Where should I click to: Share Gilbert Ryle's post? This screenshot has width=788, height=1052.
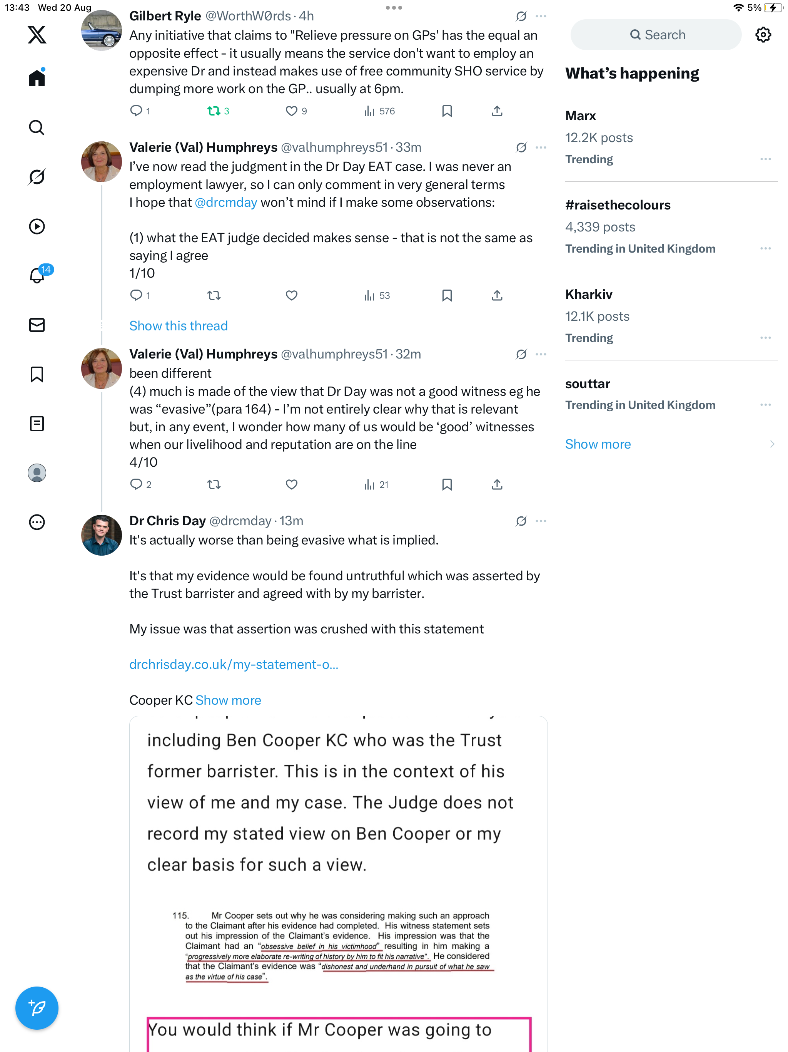497,111
